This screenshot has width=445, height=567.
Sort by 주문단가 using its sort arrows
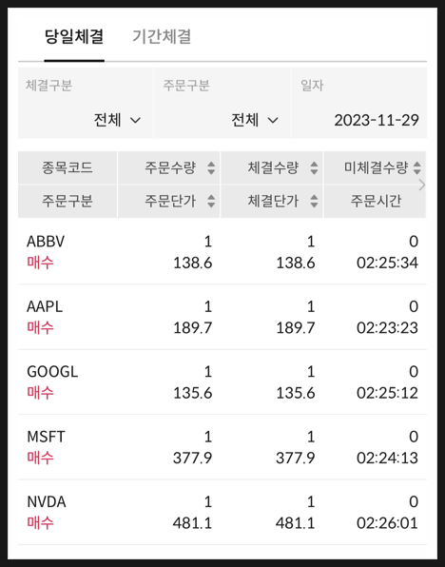[x=211, y=201]
